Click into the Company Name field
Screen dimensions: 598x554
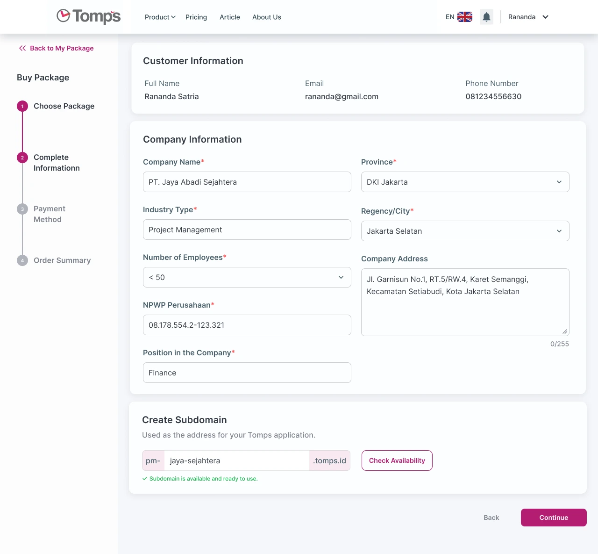point(247,182)
